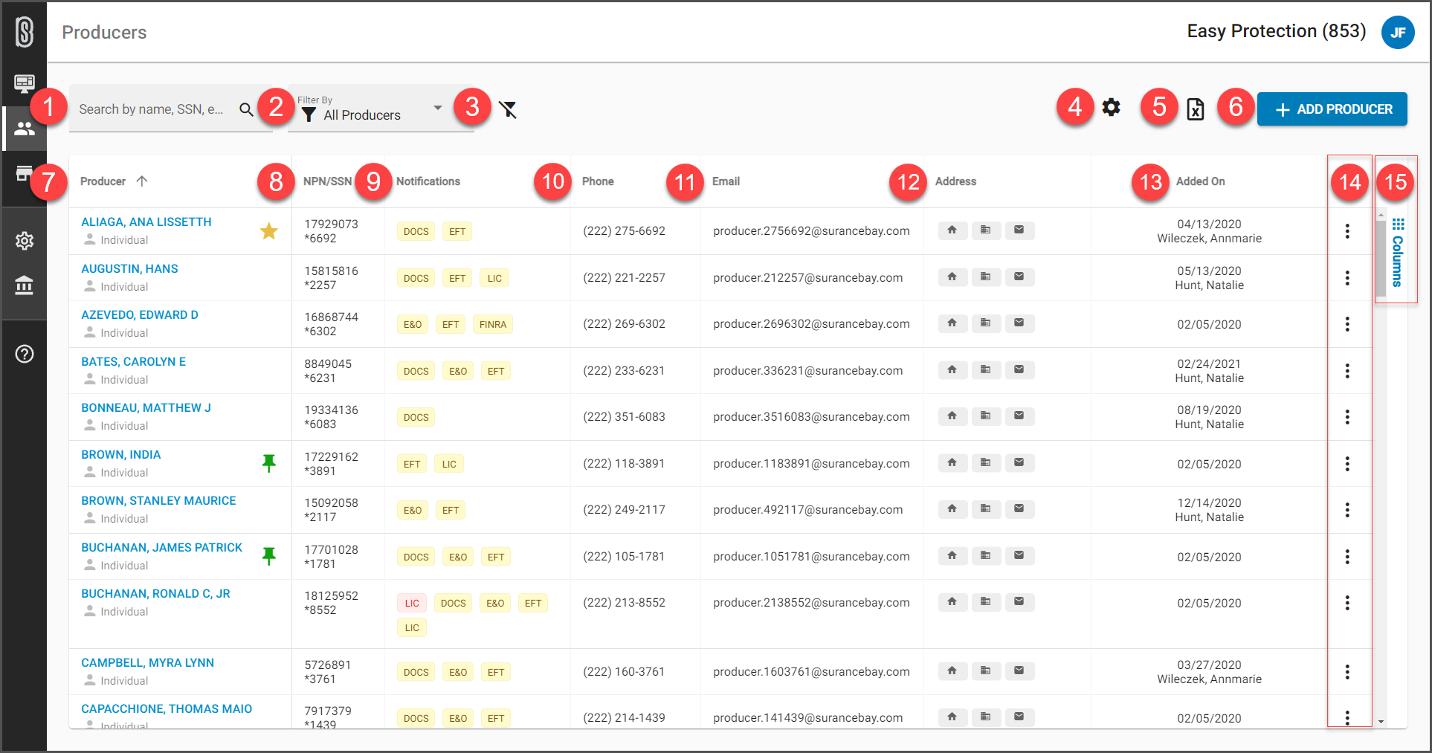Click the gold star for ALIAGA, ANA LISSETTH
Screen dimensions: 1432x753
pos(269,231)
